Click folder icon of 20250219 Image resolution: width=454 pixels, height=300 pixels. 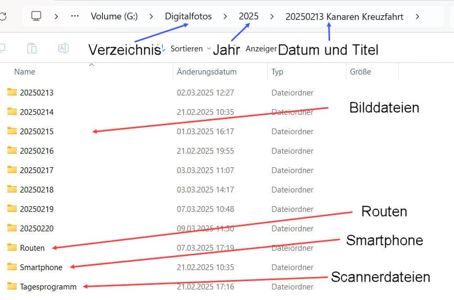(x=12, y=208)
